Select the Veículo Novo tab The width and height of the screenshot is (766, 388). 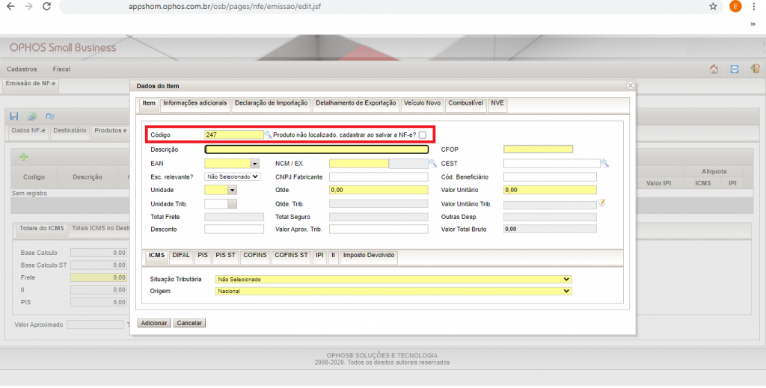click(423, 103)
